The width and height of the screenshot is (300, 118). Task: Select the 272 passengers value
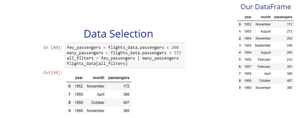point(288,32)
